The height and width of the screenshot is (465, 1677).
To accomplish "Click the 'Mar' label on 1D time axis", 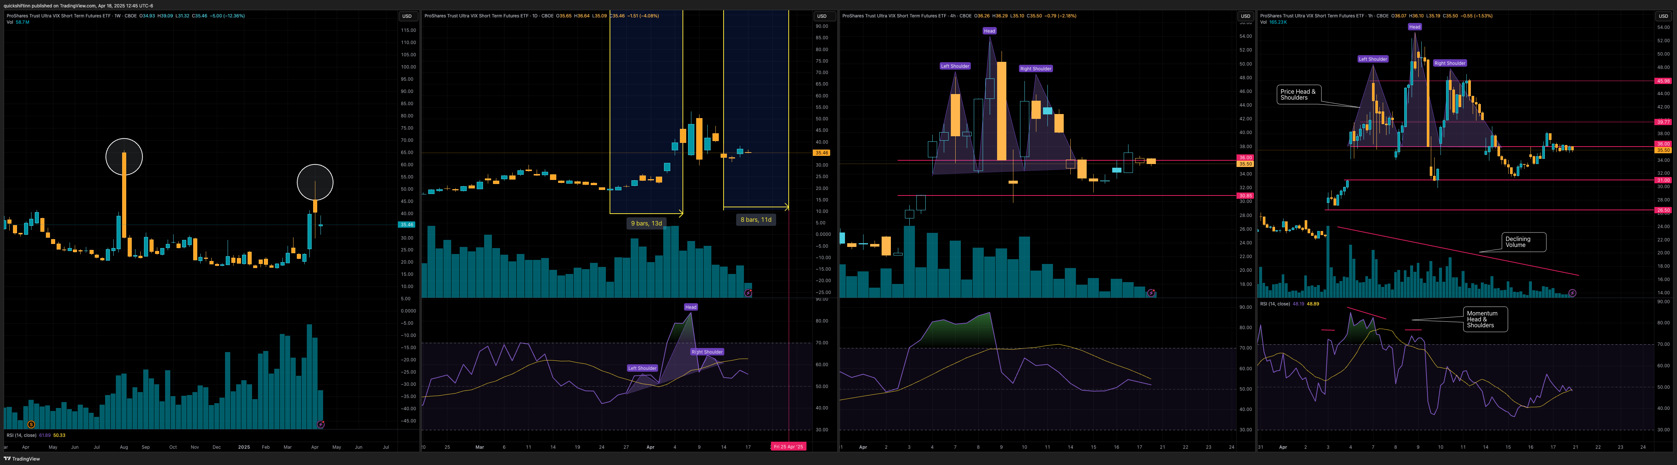I will [x=480, y=447].
